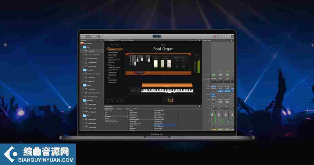The width and height of the screenshot is (314, 165).
Task: Click the highlighted orange pedal icon below the keyboard
Action: coord(170,99)
